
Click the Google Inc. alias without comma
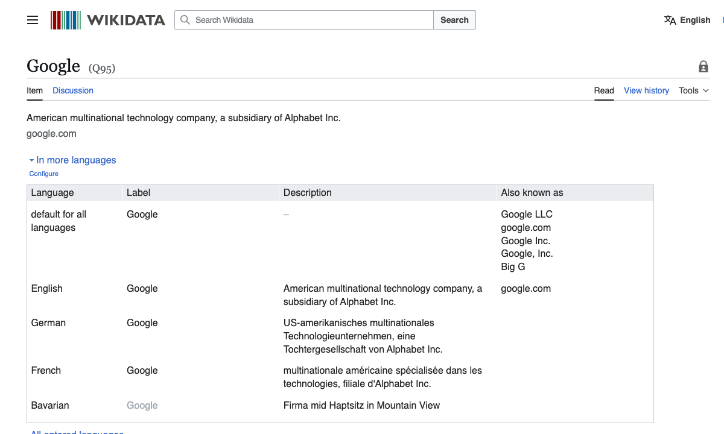coord(526,241)
